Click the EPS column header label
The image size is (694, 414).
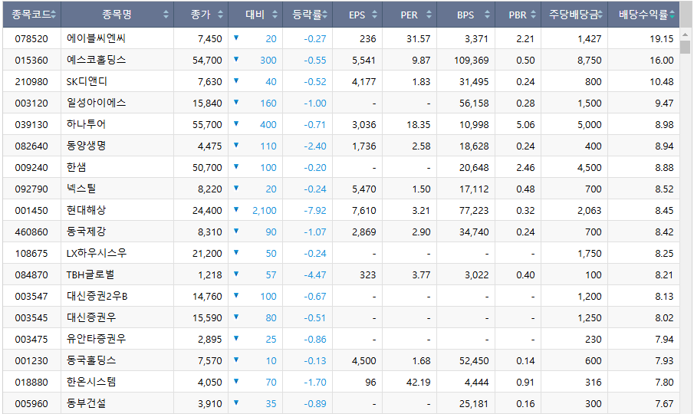coord(357,15)
